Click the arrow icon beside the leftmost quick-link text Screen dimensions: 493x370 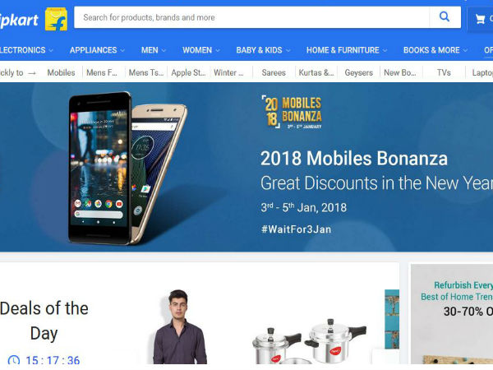tap(32, 73)
